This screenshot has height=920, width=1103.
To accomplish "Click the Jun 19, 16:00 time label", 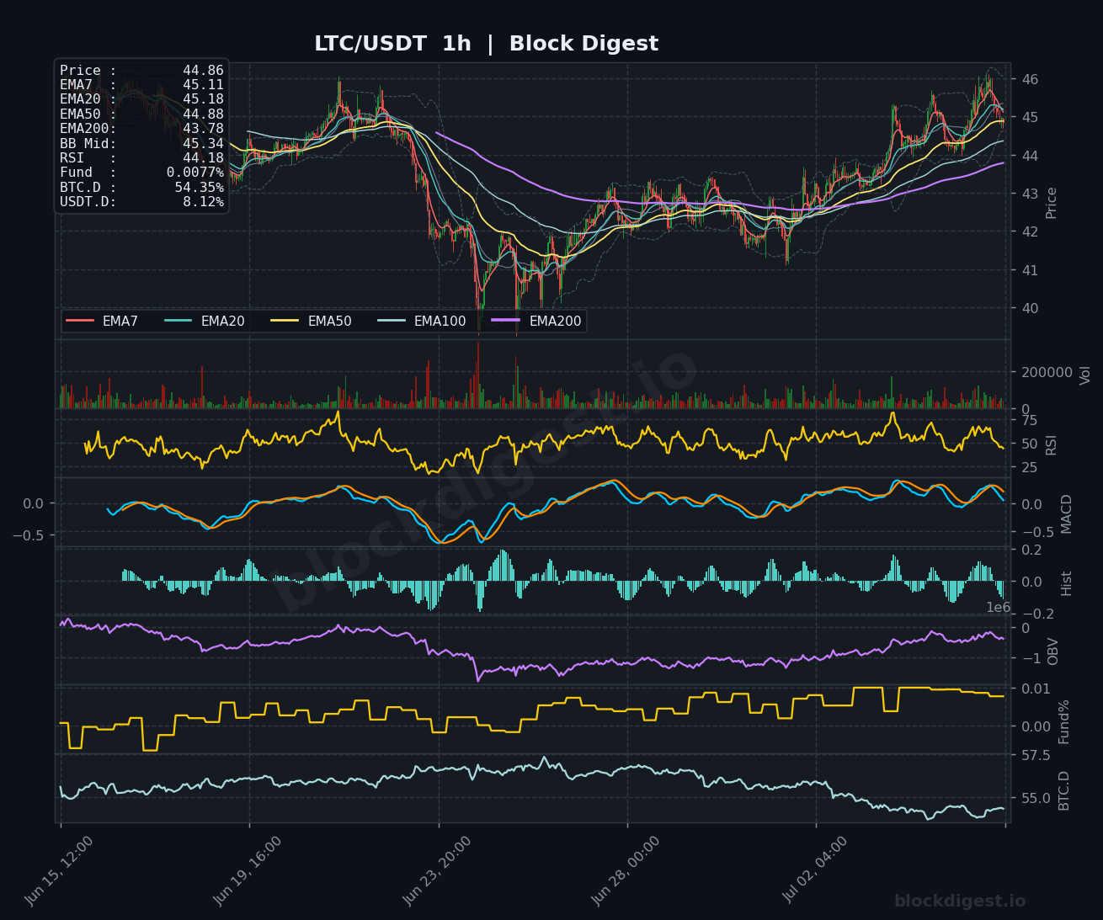I will [x=248, y=870].
